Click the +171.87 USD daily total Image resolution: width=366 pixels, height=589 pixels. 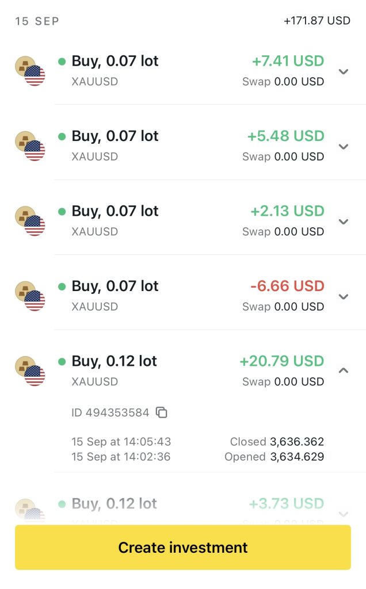317,21
